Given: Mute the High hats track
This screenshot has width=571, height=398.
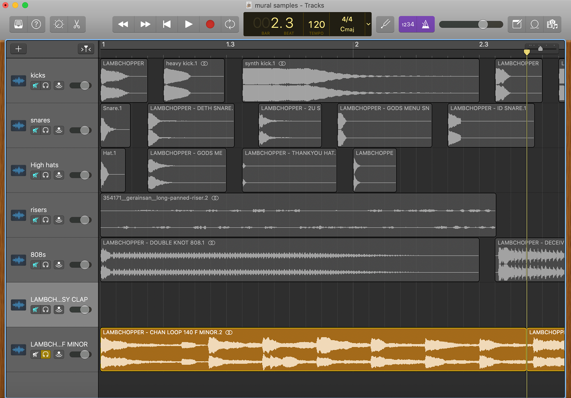Looking at the screenshot, I should tap(35, 175).
